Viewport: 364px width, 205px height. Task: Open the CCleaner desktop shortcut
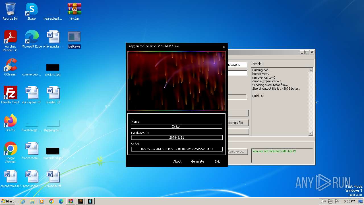10,67
